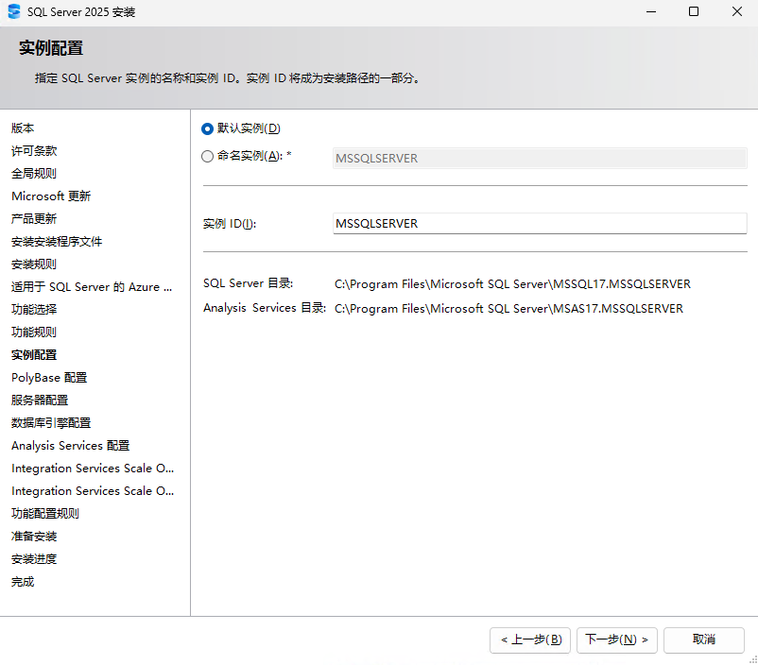Select 默认实例 radio button

[x=207, y=128]
